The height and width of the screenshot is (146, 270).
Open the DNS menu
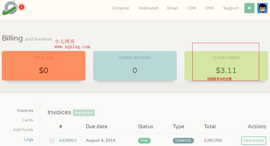tap(210, 8)
